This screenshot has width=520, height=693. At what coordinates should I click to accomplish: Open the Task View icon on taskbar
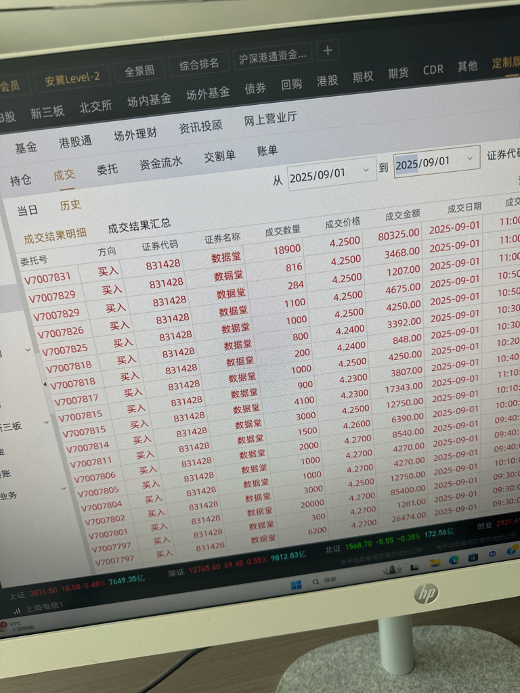click(x=415, y=567)
